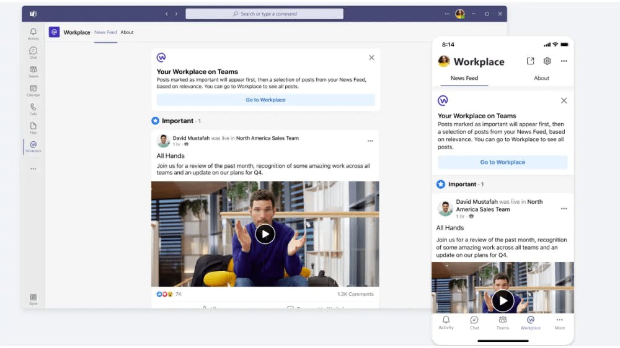Screen dimensions: 620x348
Task: Open David Mustafah's profile in the desktop post
Action: [191, 138]
